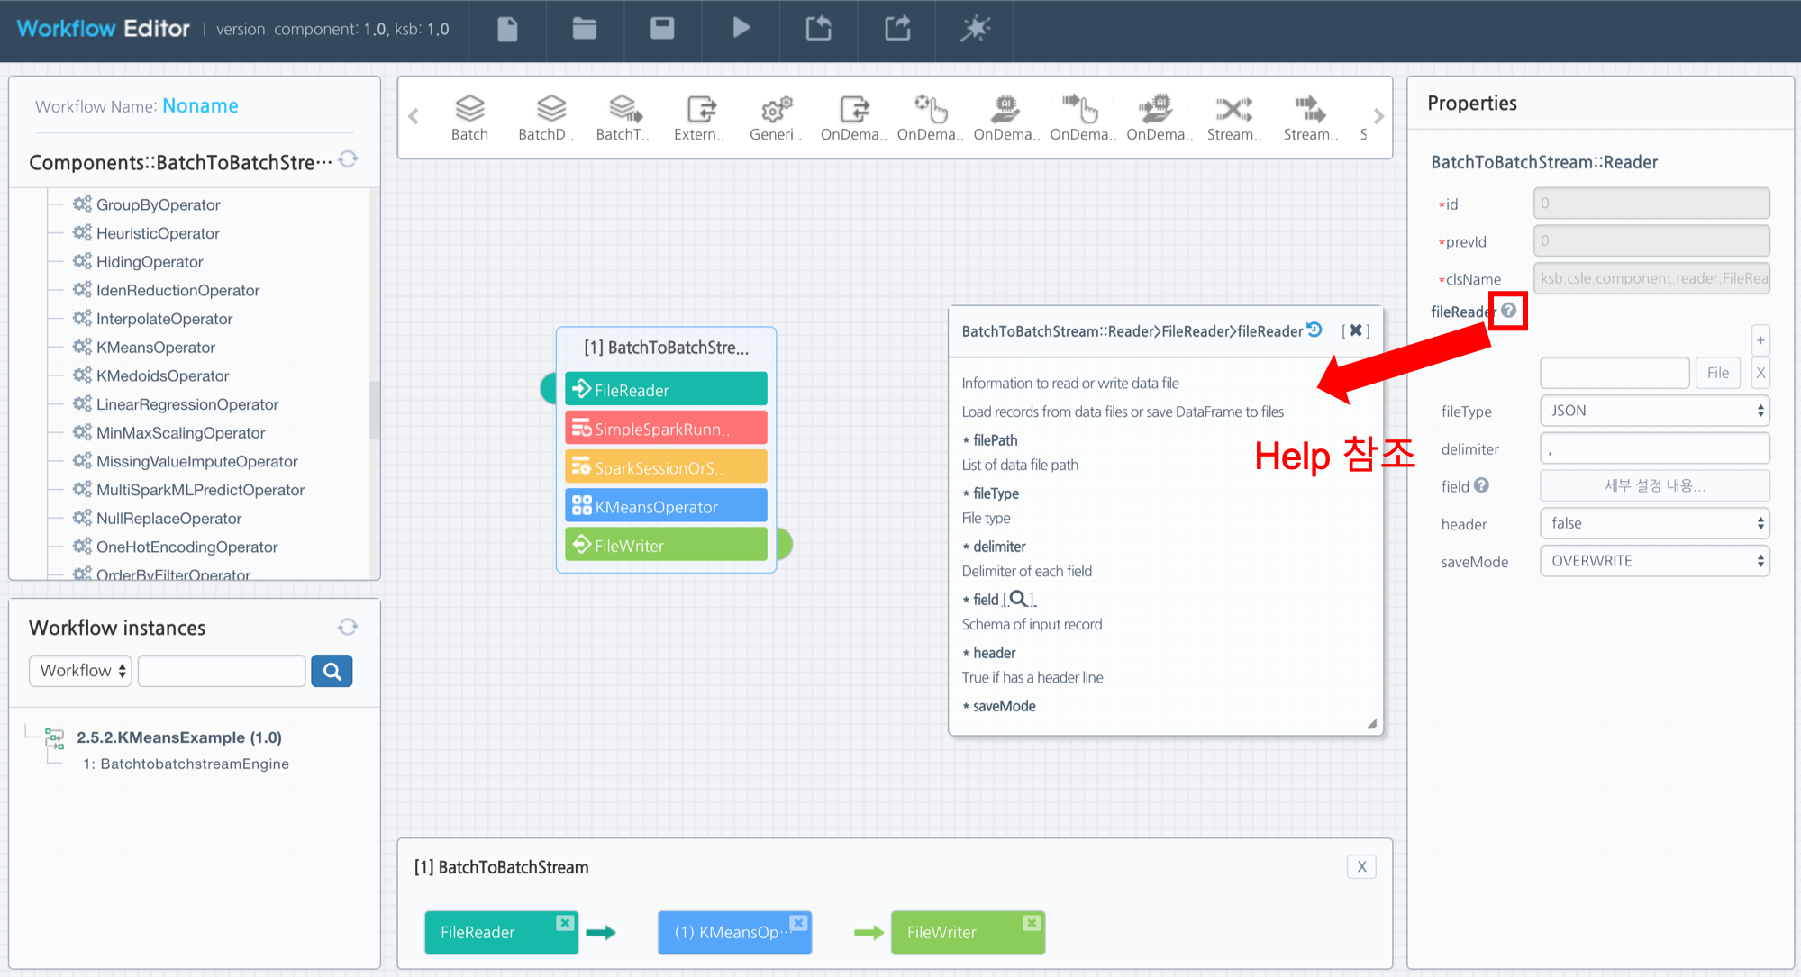Click the field magnifier in help popup
Image resolution: width=1801 pixels, height=977 pixels.
(1017, 599)
